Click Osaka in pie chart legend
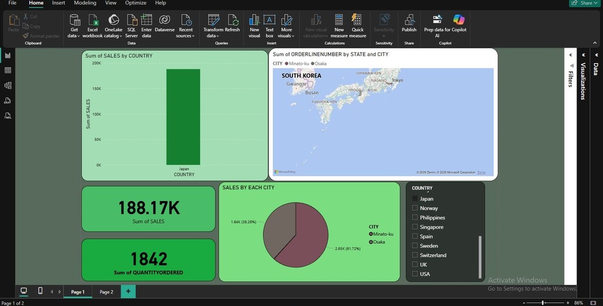 377,242
